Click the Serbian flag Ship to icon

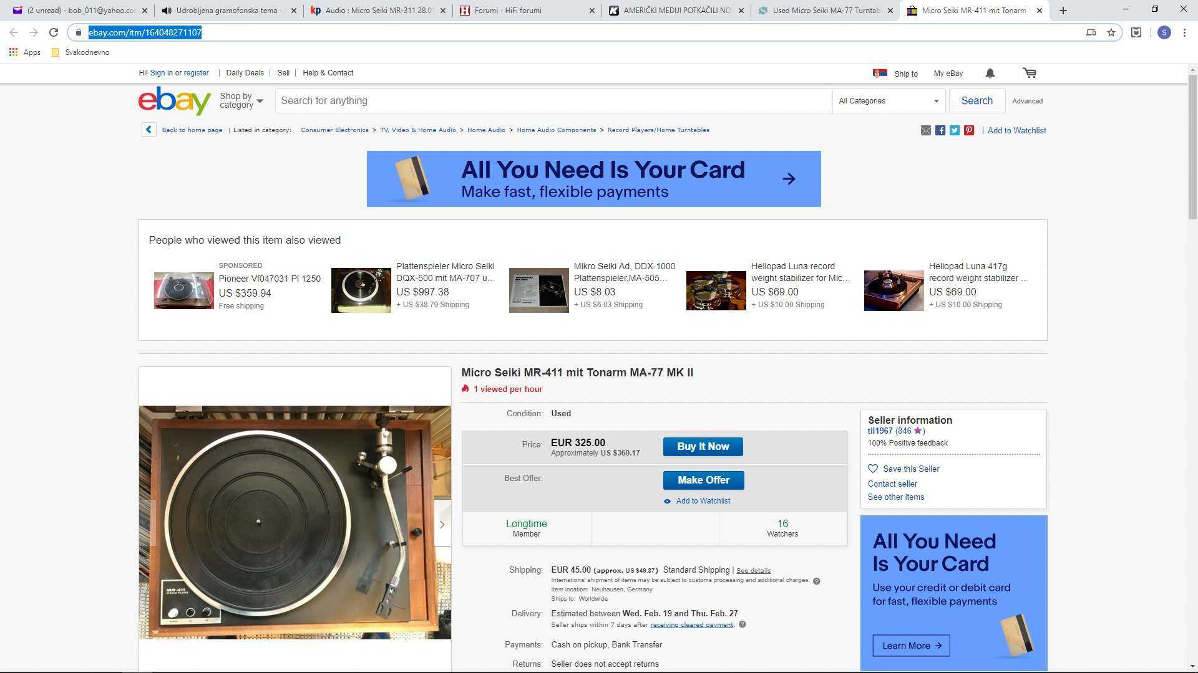(x=880, y=74)
